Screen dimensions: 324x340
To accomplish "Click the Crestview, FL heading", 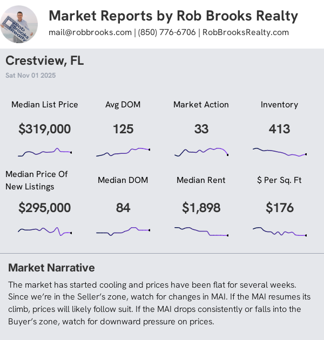I will (45, 60).
